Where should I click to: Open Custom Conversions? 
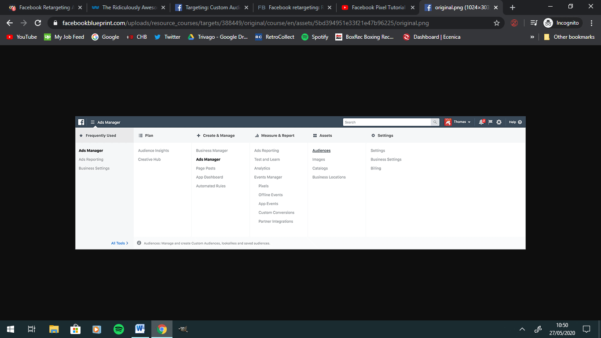(x=276, y=212)
